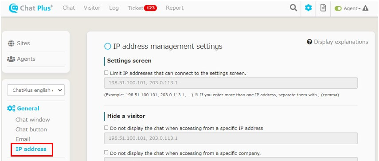Open the Visitor tab
The image size is (379, 161).
(x=92, y=8)
